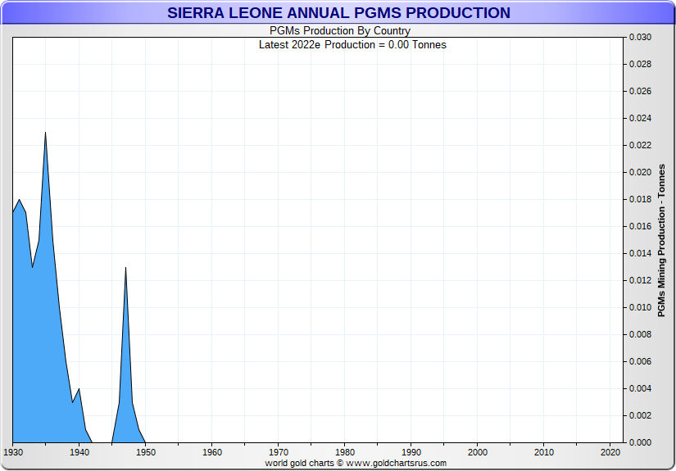Select the 1960 x-axis label
This screenshot has height=471, width=676.
(x=211, y=452)
